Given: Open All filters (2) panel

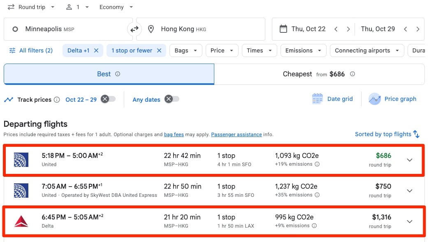Looking at the screenshot, I should tap(31, 50).
